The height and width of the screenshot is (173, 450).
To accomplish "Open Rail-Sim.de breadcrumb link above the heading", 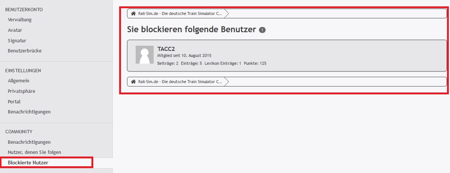I will click(180, 13).
